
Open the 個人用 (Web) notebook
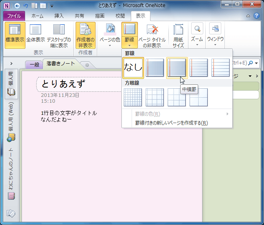11,122
